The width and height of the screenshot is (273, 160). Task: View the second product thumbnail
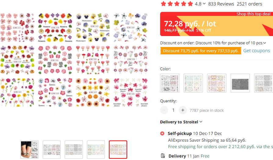[52, 150]
